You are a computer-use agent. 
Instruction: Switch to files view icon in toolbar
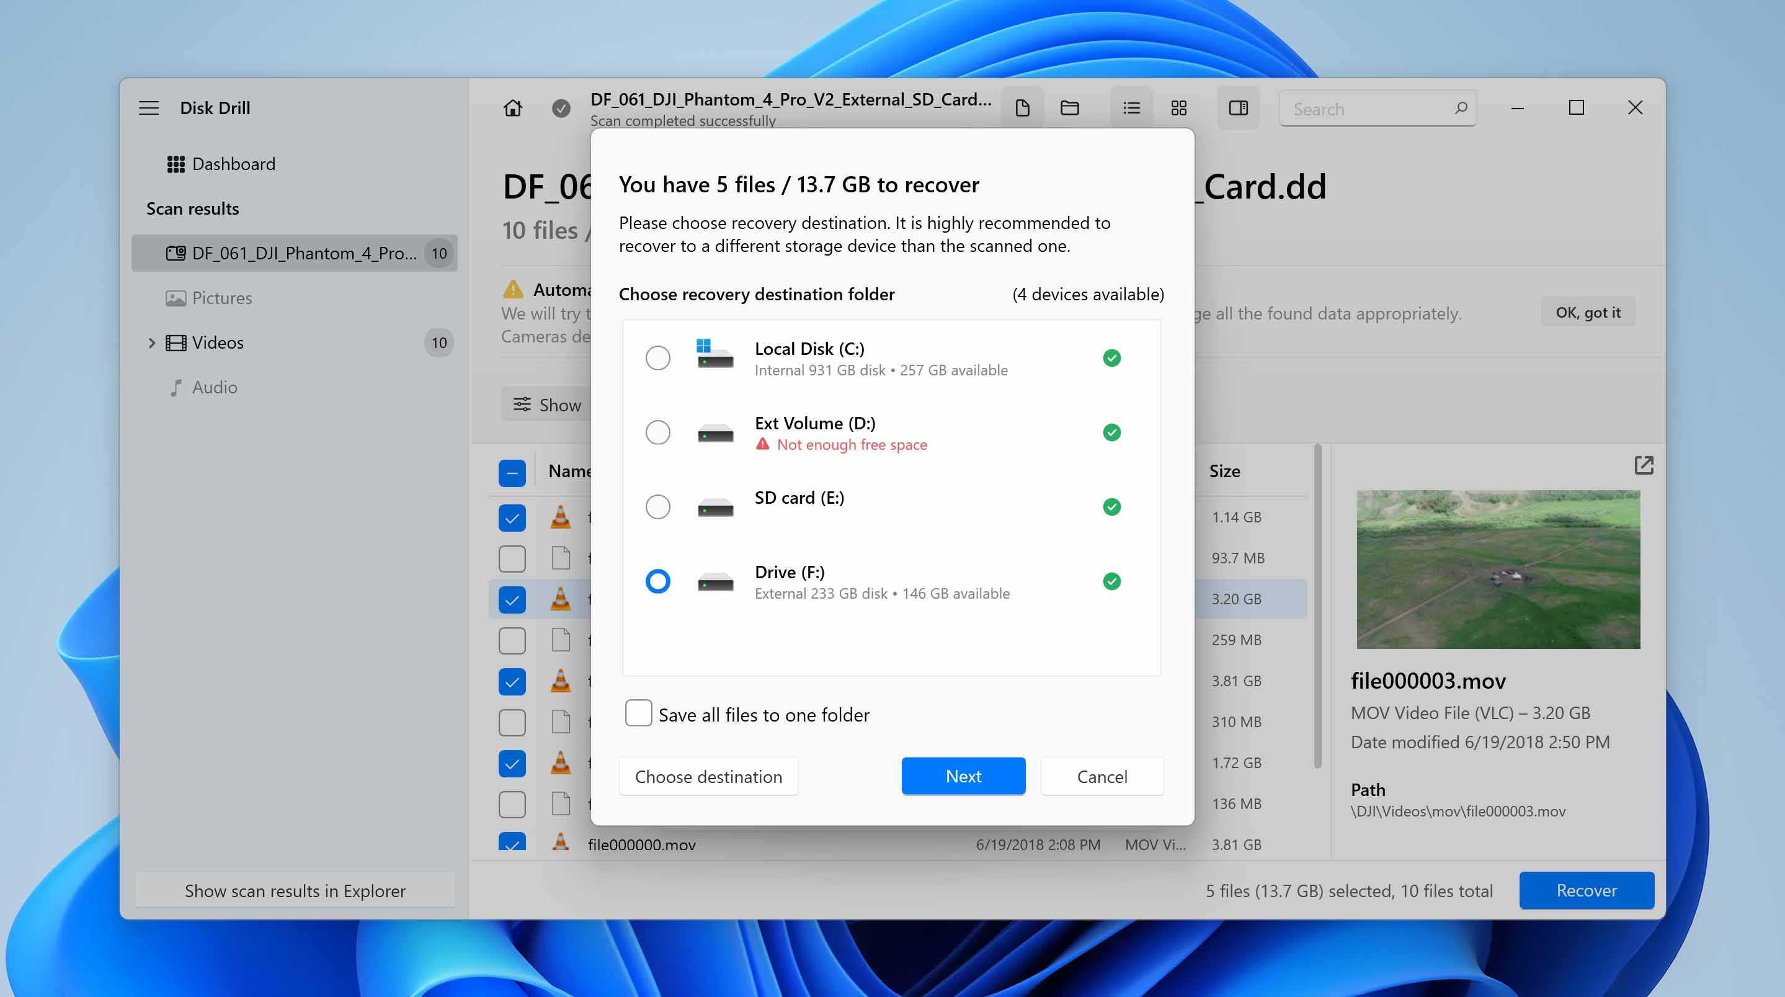coord(1022,108)
